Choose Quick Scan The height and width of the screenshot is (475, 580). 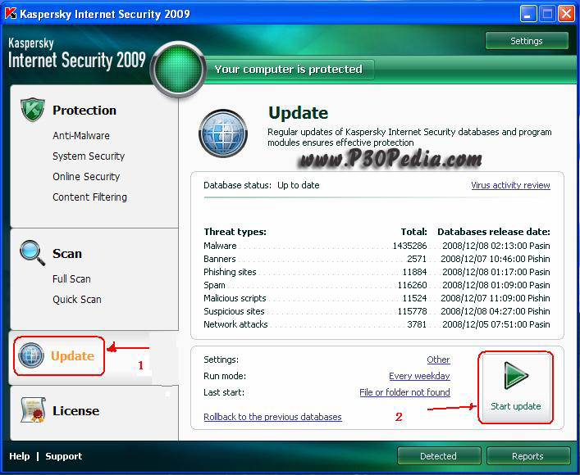point(77,299)
